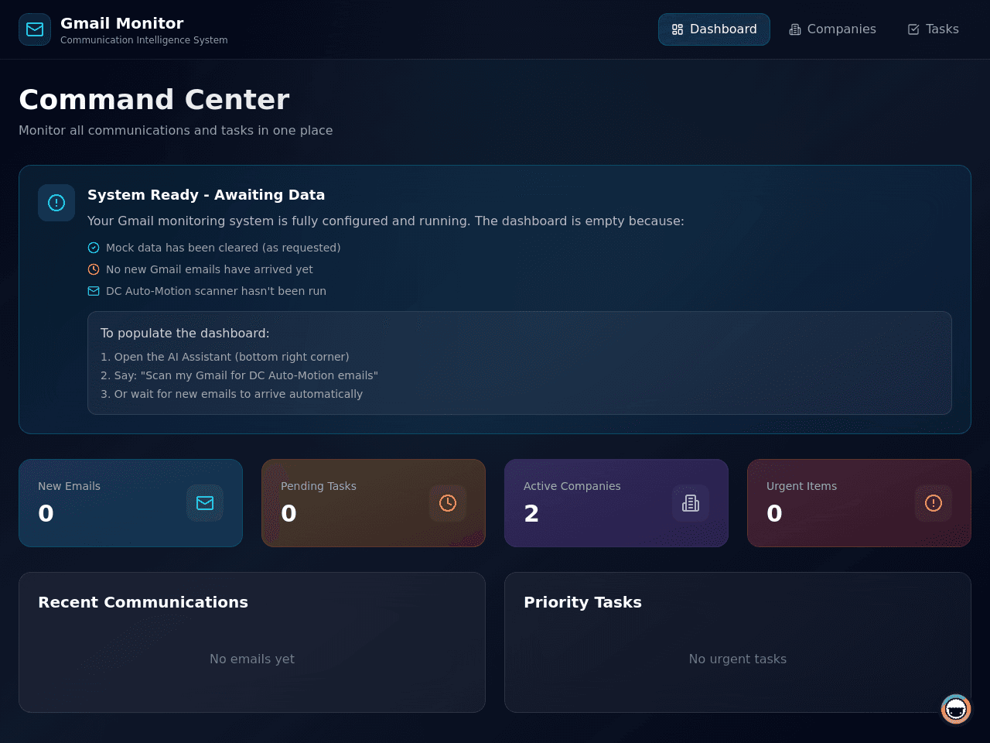The width and height of the screenshot is (990, 743).
Task: Click the New Emails envelope icon
Action: [205, 503]
